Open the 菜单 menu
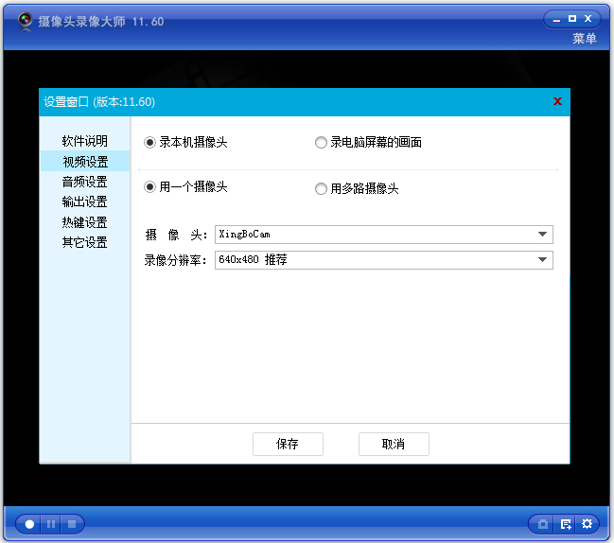This screenshot has height=543, width=614. pyautogui.click(x=585, y=39)
